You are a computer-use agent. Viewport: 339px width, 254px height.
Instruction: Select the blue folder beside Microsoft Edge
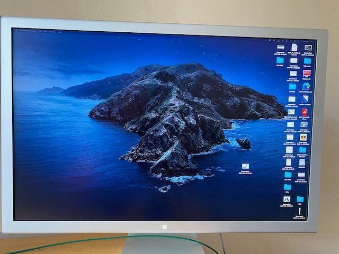coord(292,86)
